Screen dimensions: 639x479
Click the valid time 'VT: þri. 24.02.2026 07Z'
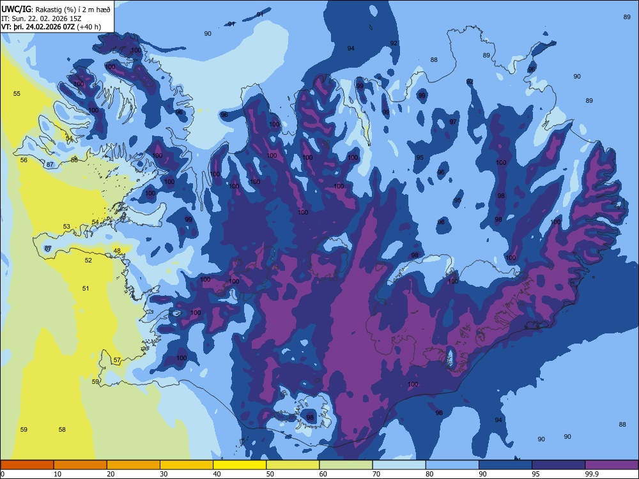click(x=38, y=27)
